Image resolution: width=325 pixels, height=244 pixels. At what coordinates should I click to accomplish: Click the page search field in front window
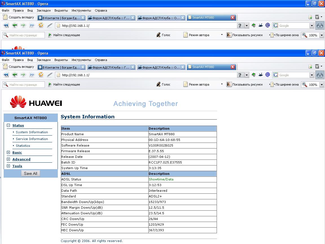pyautogui.click(x=24, y=84)
